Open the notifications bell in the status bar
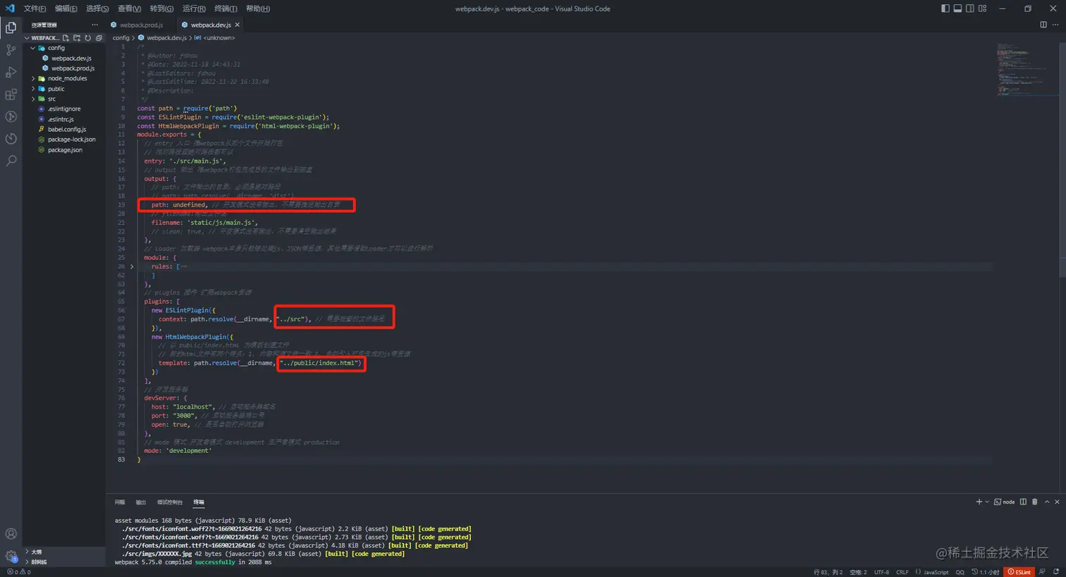This screenshot has width=1066, height=577. [1056, 572]
